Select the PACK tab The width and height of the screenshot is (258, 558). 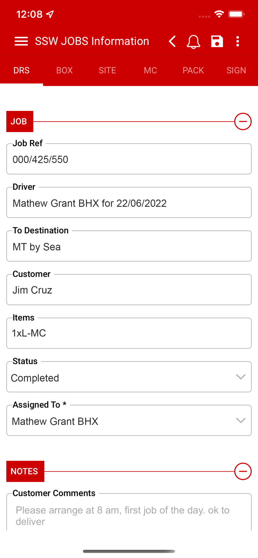[193, 70]
